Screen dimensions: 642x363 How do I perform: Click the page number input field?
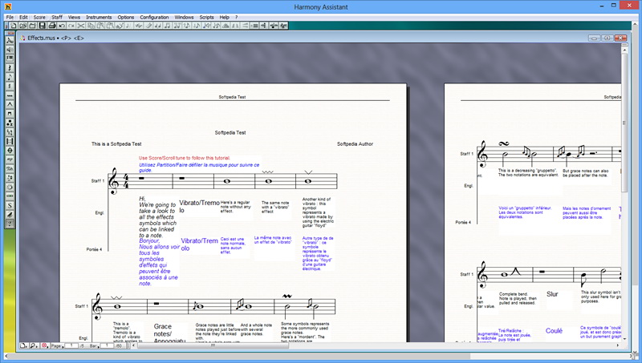click(71, 346)
